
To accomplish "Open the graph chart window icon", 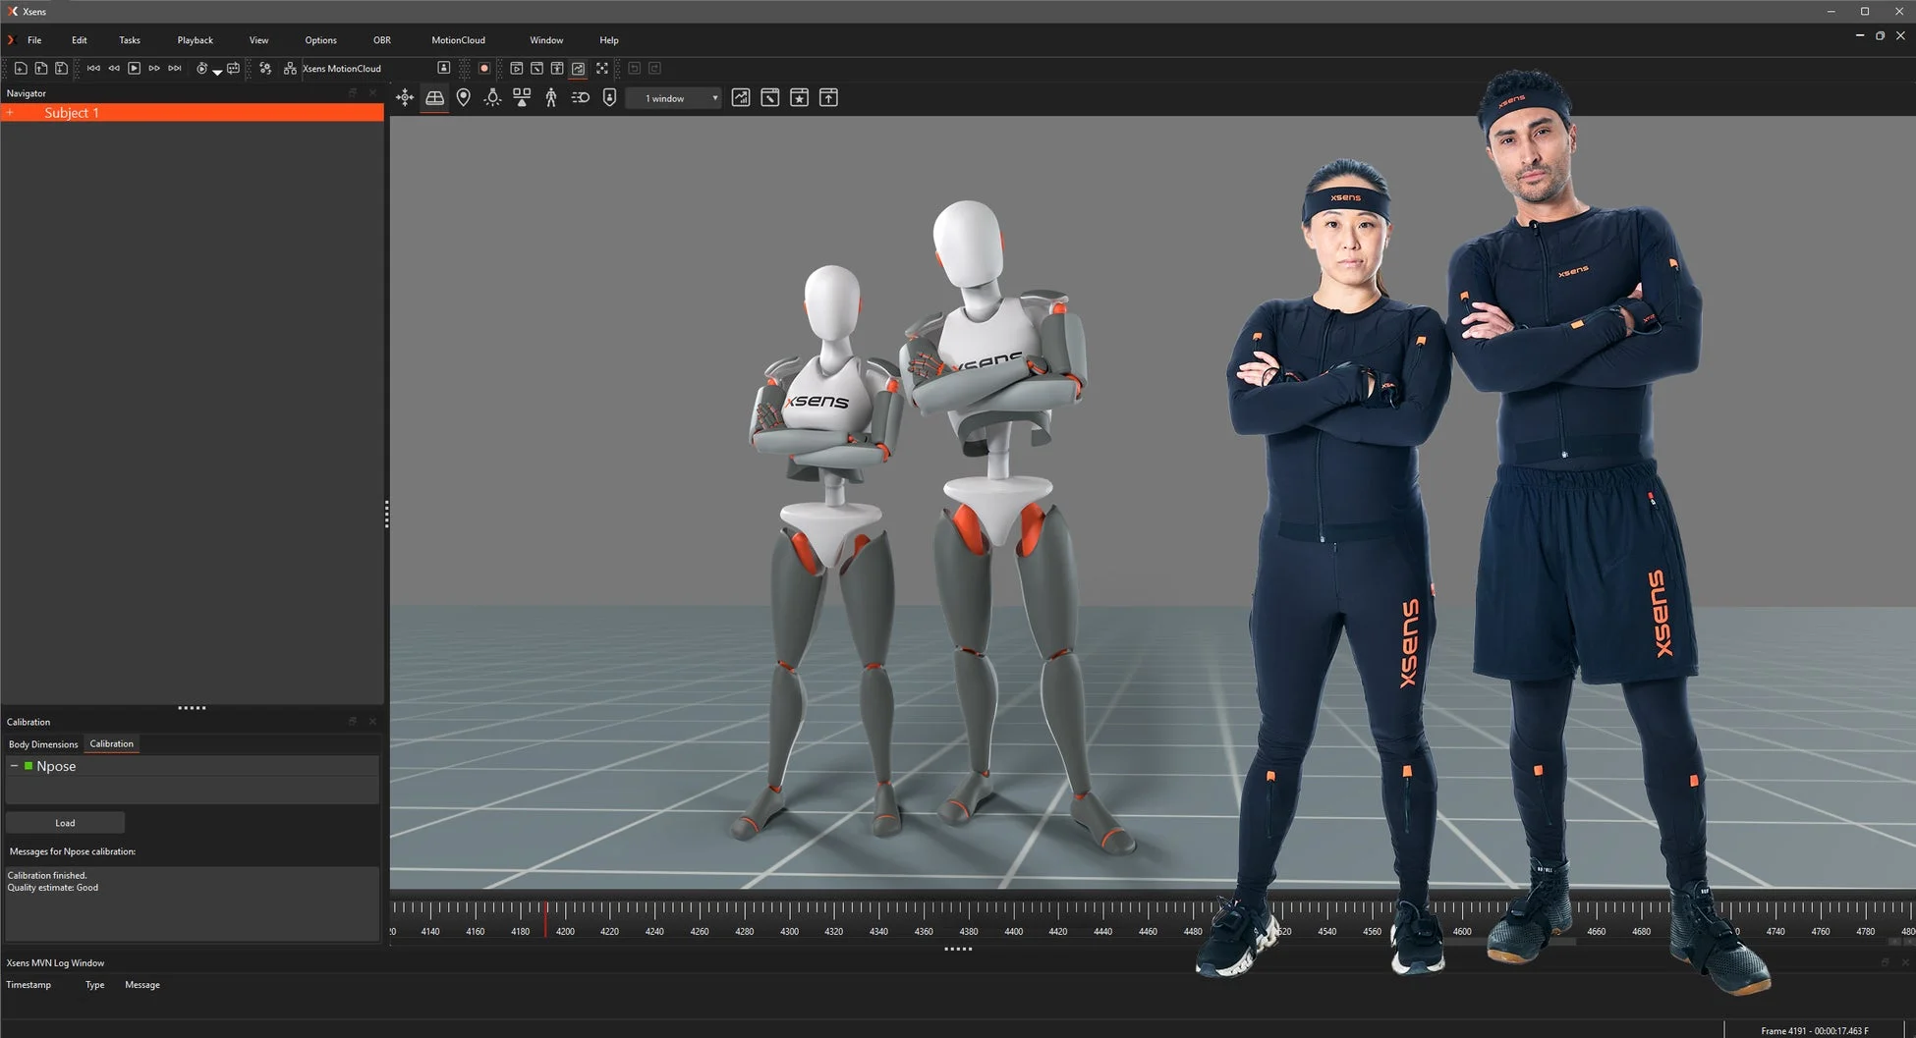I will click(741, 97).
